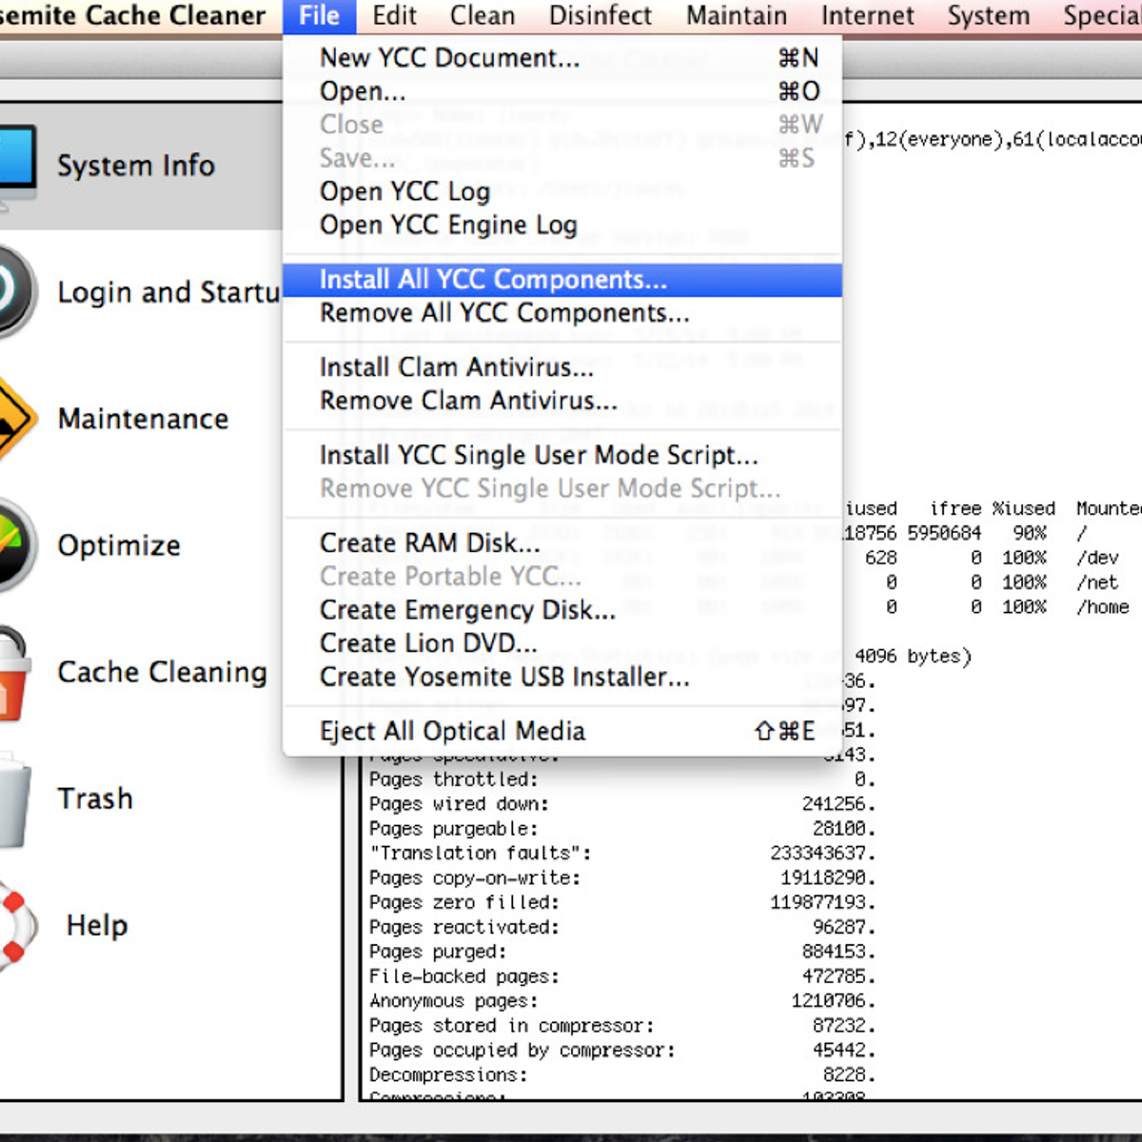Select Create Lion DVD
Viewport: 1142px width, 1142px height.
point(562,643)
